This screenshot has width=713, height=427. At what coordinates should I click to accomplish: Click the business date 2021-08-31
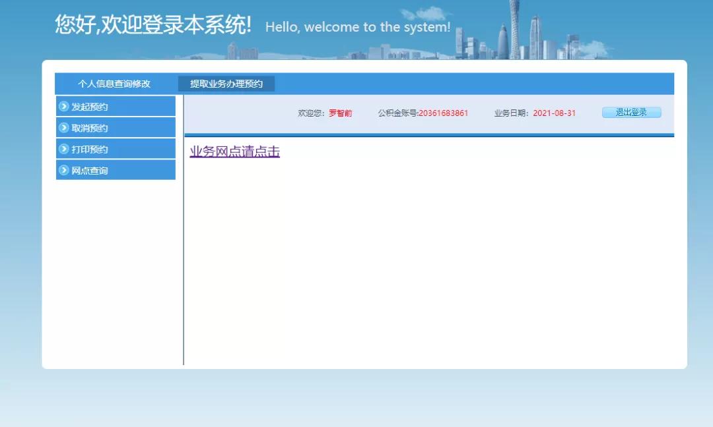[x=556, y=113]
